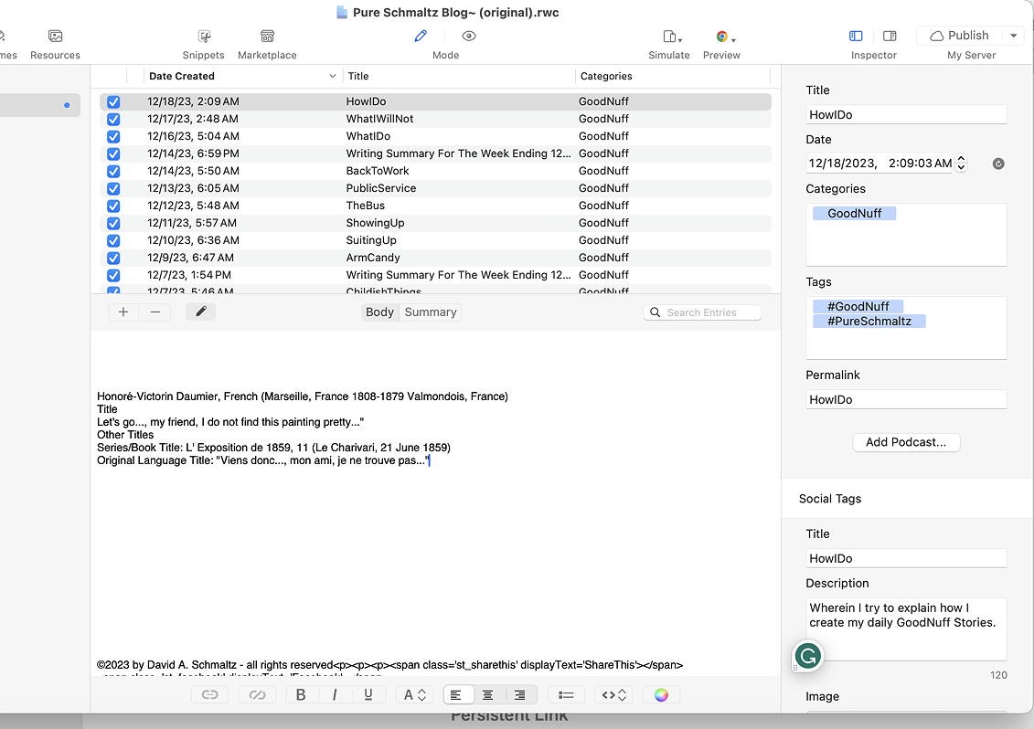Screen dimensions: 1034x729
Task: Uncheck the WhatIWillNot entry checkbox
Action: pyautogui.click(x=113, y=120)
